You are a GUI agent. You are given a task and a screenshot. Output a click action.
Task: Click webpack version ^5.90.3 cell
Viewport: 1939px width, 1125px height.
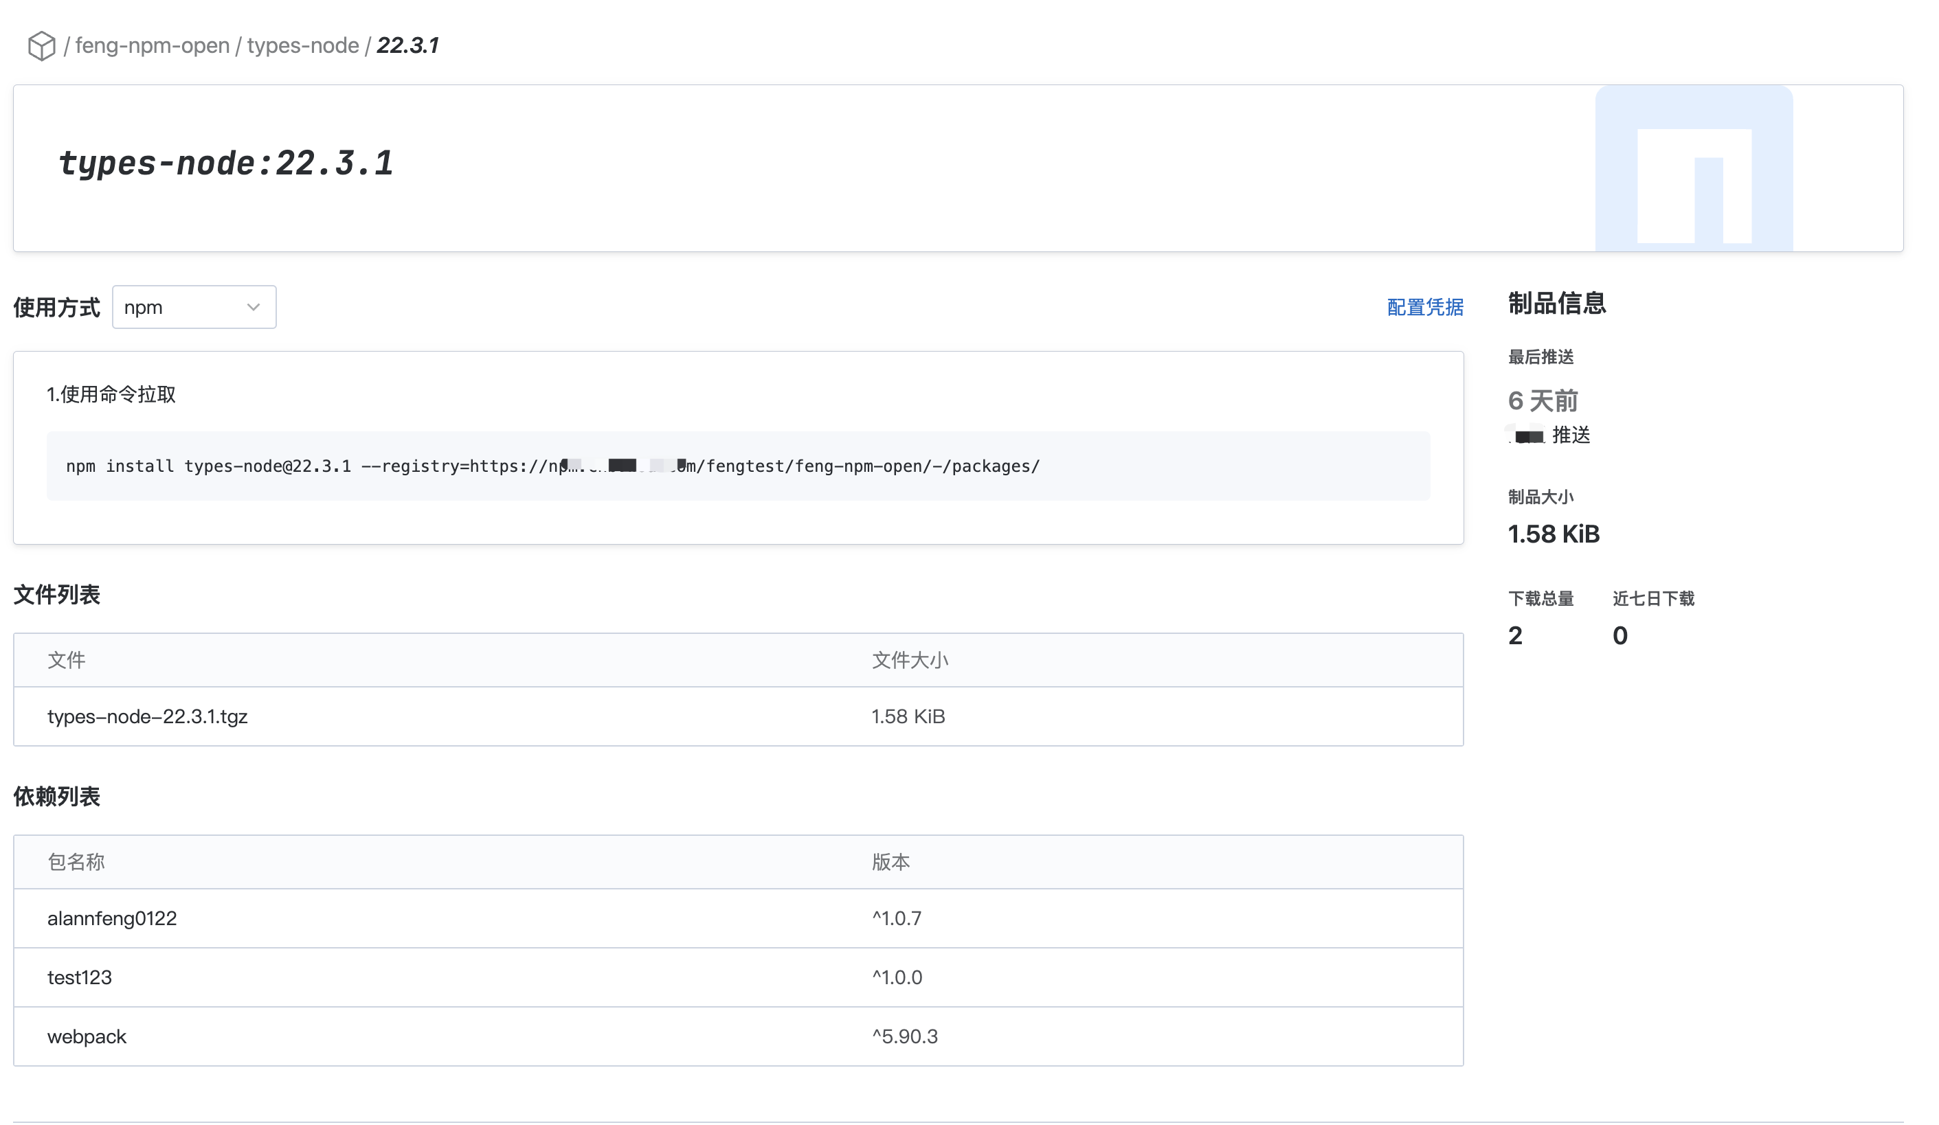[x=905, y=1036]
